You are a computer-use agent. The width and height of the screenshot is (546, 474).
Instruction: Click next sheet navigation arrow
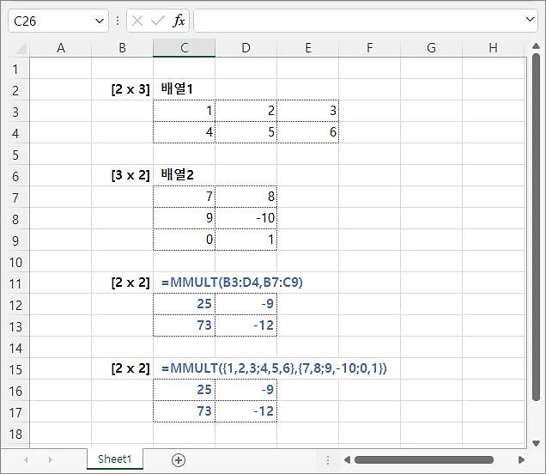tap(51, 459)
